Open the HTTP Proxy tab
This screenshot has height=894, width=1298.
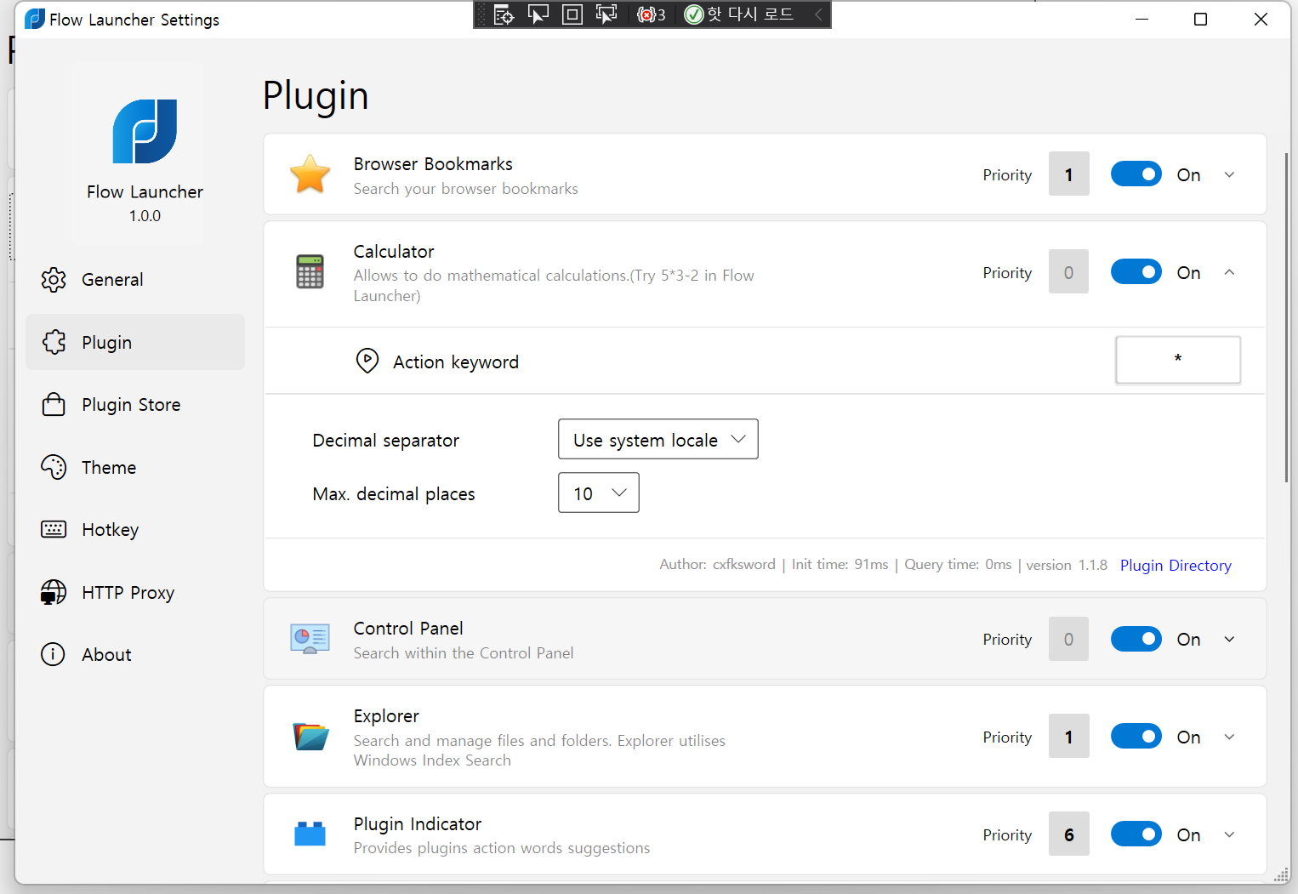coord(135,592)
